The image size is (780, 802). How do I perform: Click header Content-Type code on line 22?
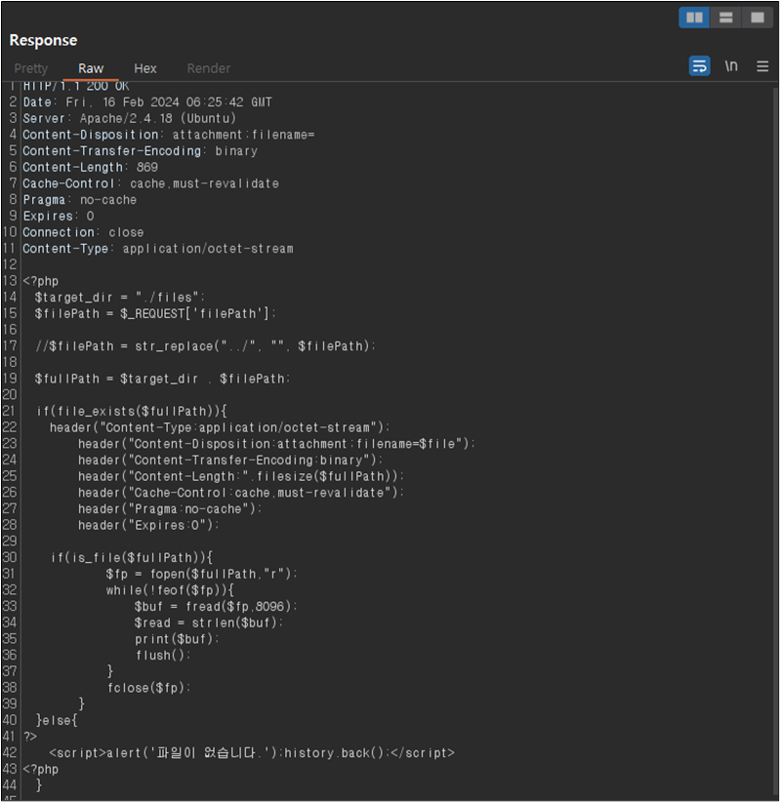[x=220, y=428]
